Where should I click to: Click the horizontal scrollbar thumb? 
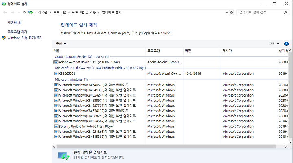pos(166,147)
